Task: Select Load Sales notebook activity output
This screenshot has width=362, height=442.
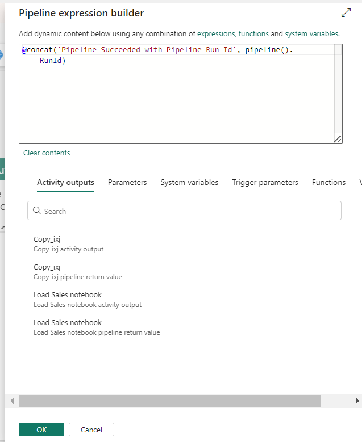Action: pyautogui.click(x=88, y=300)
